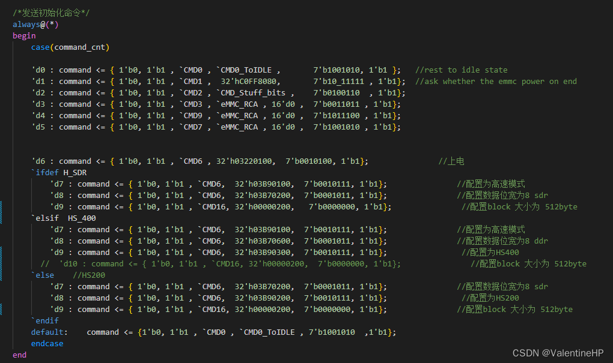
Task: Click the `elsif HS_400 directive
Action: click(64, 218)
